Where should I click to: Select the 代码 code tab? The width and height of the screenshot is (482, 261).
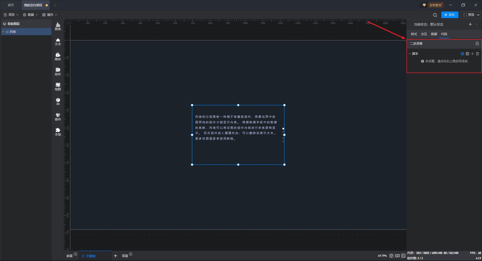coord(444,34)
